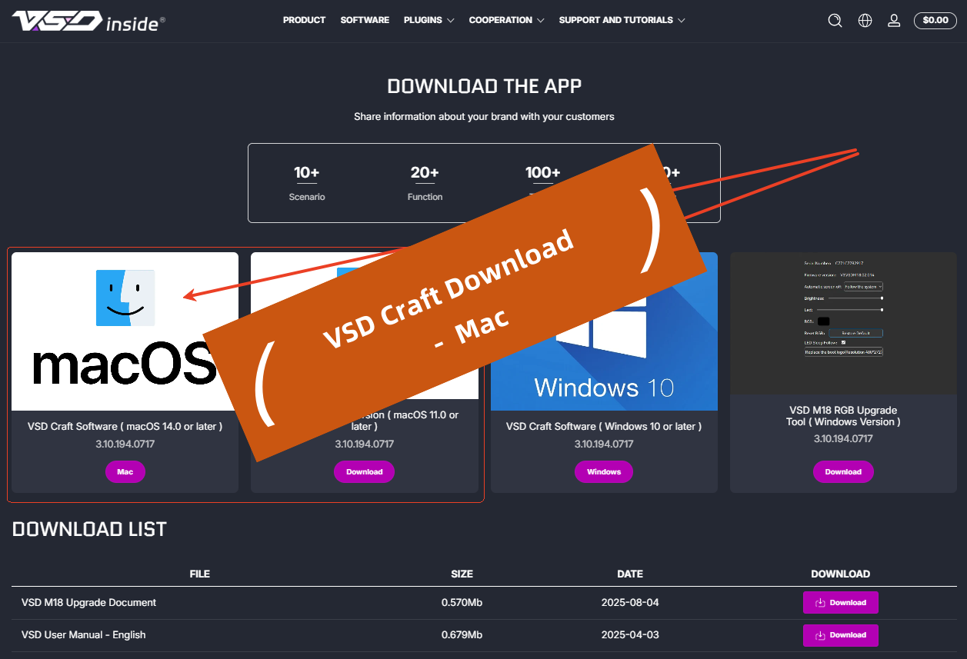Open the PRODUCT menu item
The width and height of the screenshot is (967, 659).
point(304,20)
